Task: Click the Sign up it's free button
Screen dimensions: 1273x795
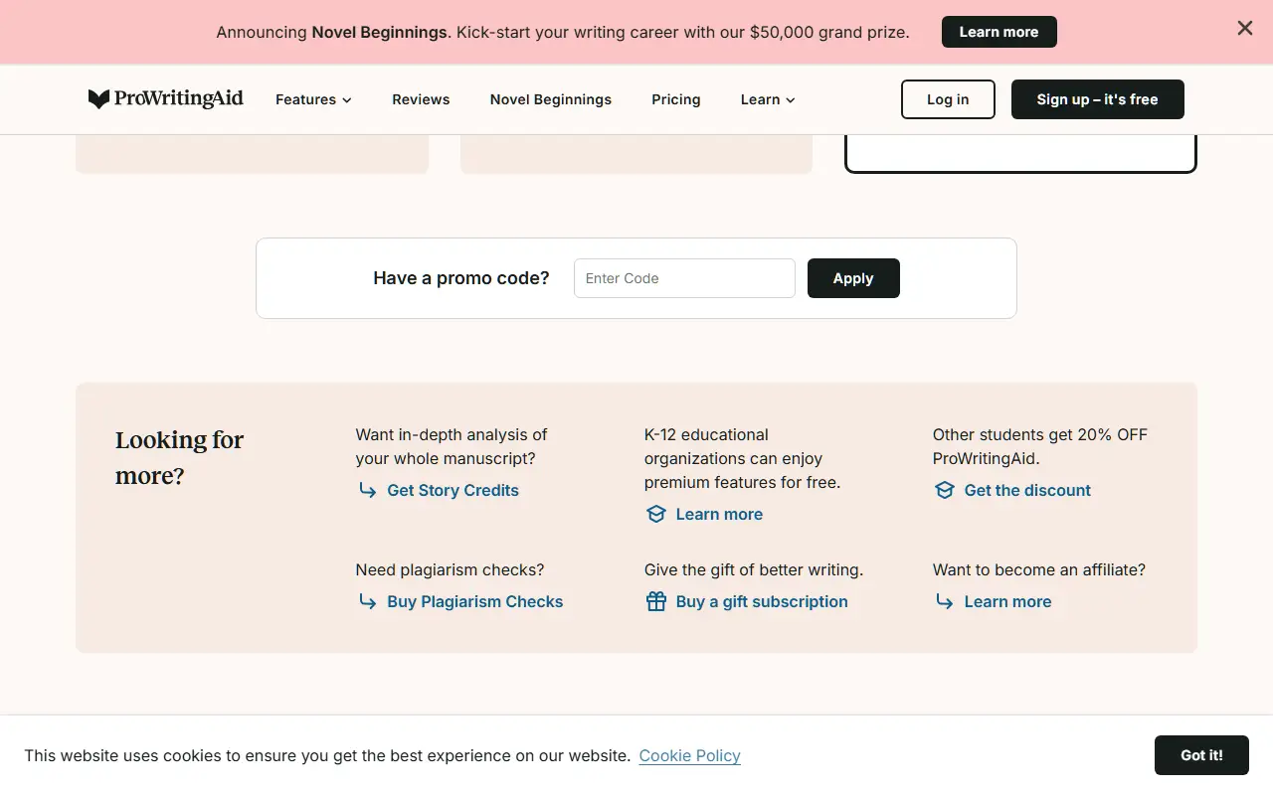Action: point(1097,99)
